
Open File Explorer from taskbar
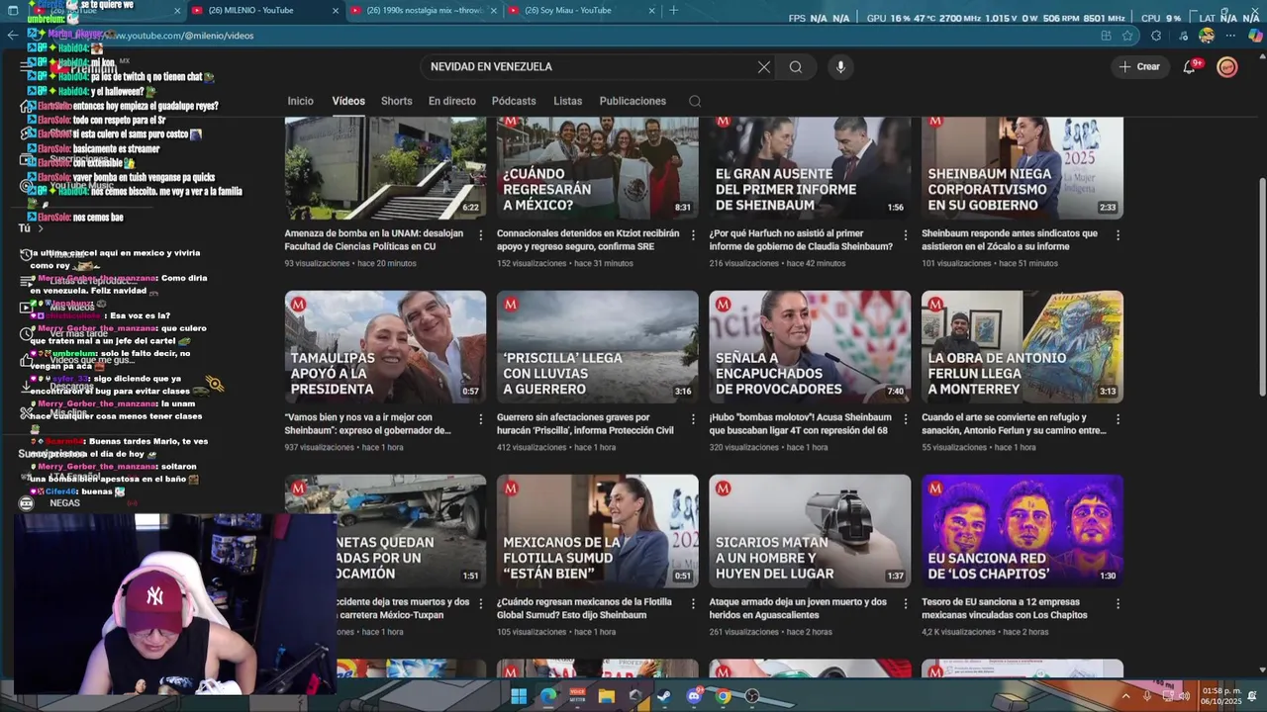607,696
